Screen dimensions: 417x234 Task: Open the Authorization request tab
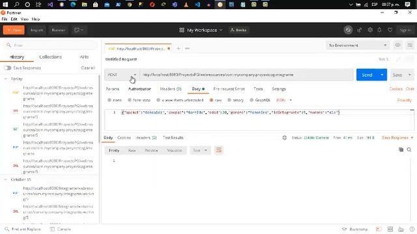(139, 89)
